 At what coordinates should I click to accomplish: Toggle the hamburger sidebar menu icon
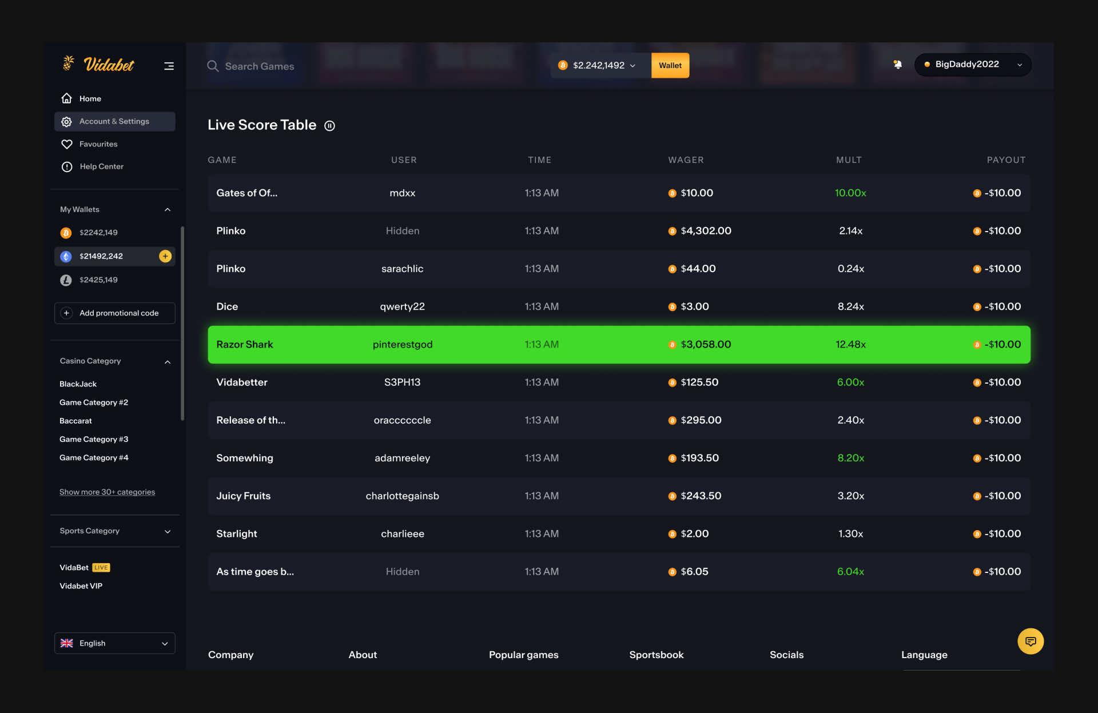coord(169,66)
